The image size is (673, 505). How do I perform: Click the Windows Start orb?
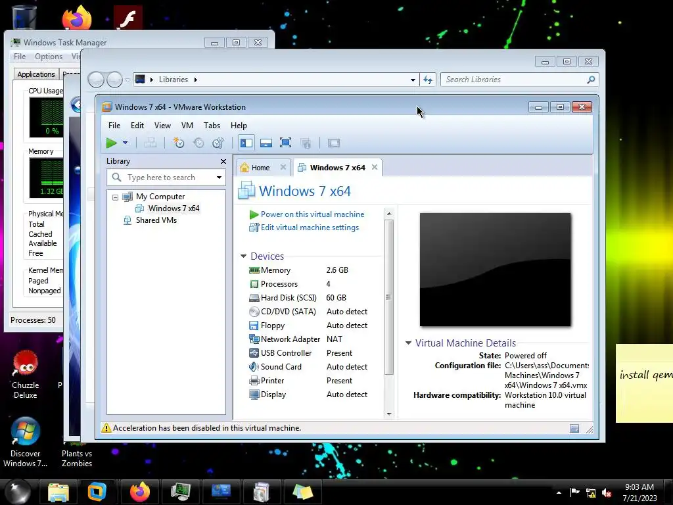(x=18, y=492)
